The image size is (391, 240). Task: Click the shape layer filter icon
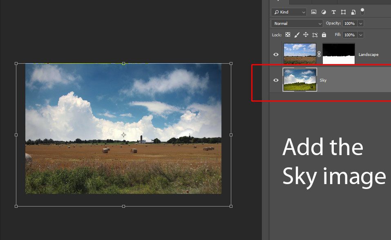point(343,12)
